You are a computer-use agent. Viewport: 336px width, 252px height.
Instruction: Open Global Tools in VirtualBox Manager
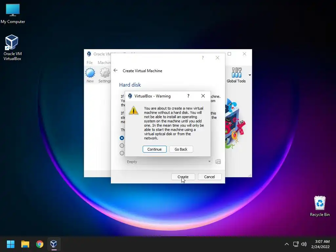[236, 75]
